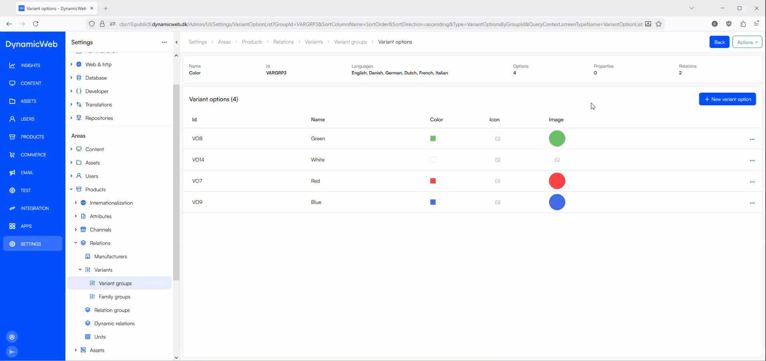Viewport: 766px width, 361px height.
Task: Click the Email megaphone icon
Action: pos(12,173)
